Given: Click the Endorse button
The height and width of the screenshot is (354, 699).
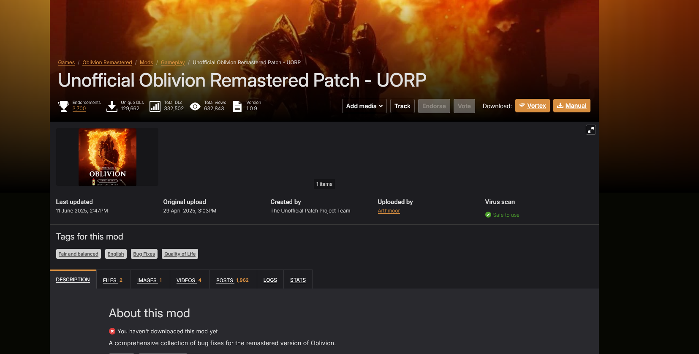Looking at the screenshot, I should (x=434, y=106).
